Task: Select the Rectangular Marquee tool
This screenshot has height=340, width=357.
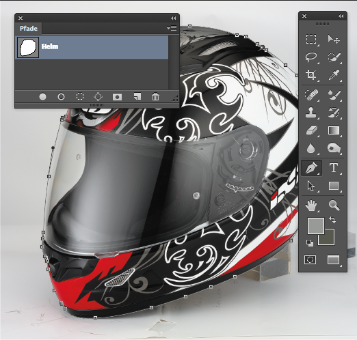Action: click(311, 39)
